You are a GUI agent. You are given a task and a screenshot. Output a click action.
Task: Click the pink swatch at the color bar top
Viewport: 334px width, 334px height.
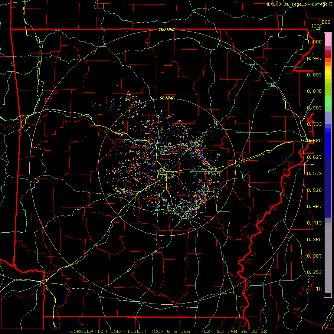[328, 39]
